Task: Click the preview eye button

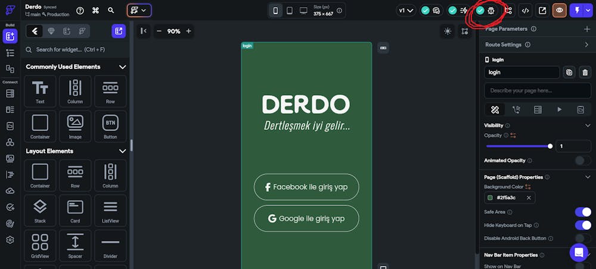Action: pos(560,11)
